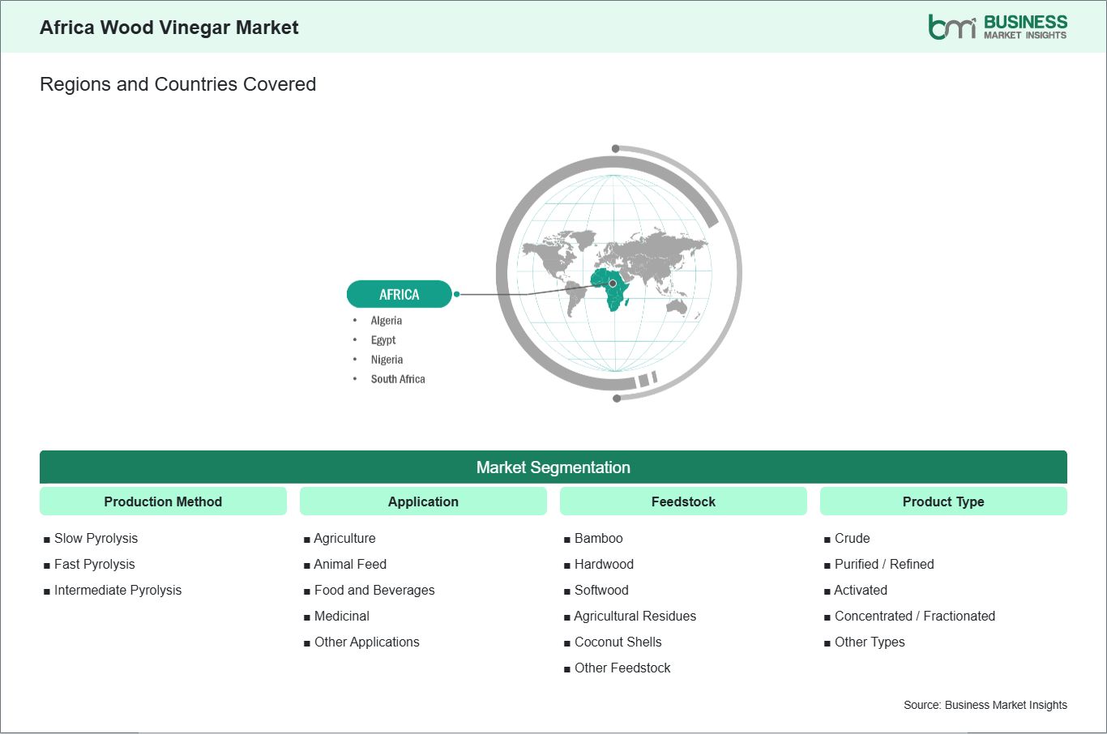
Task: Select the Application segment header
Action: tap(423, 501)
